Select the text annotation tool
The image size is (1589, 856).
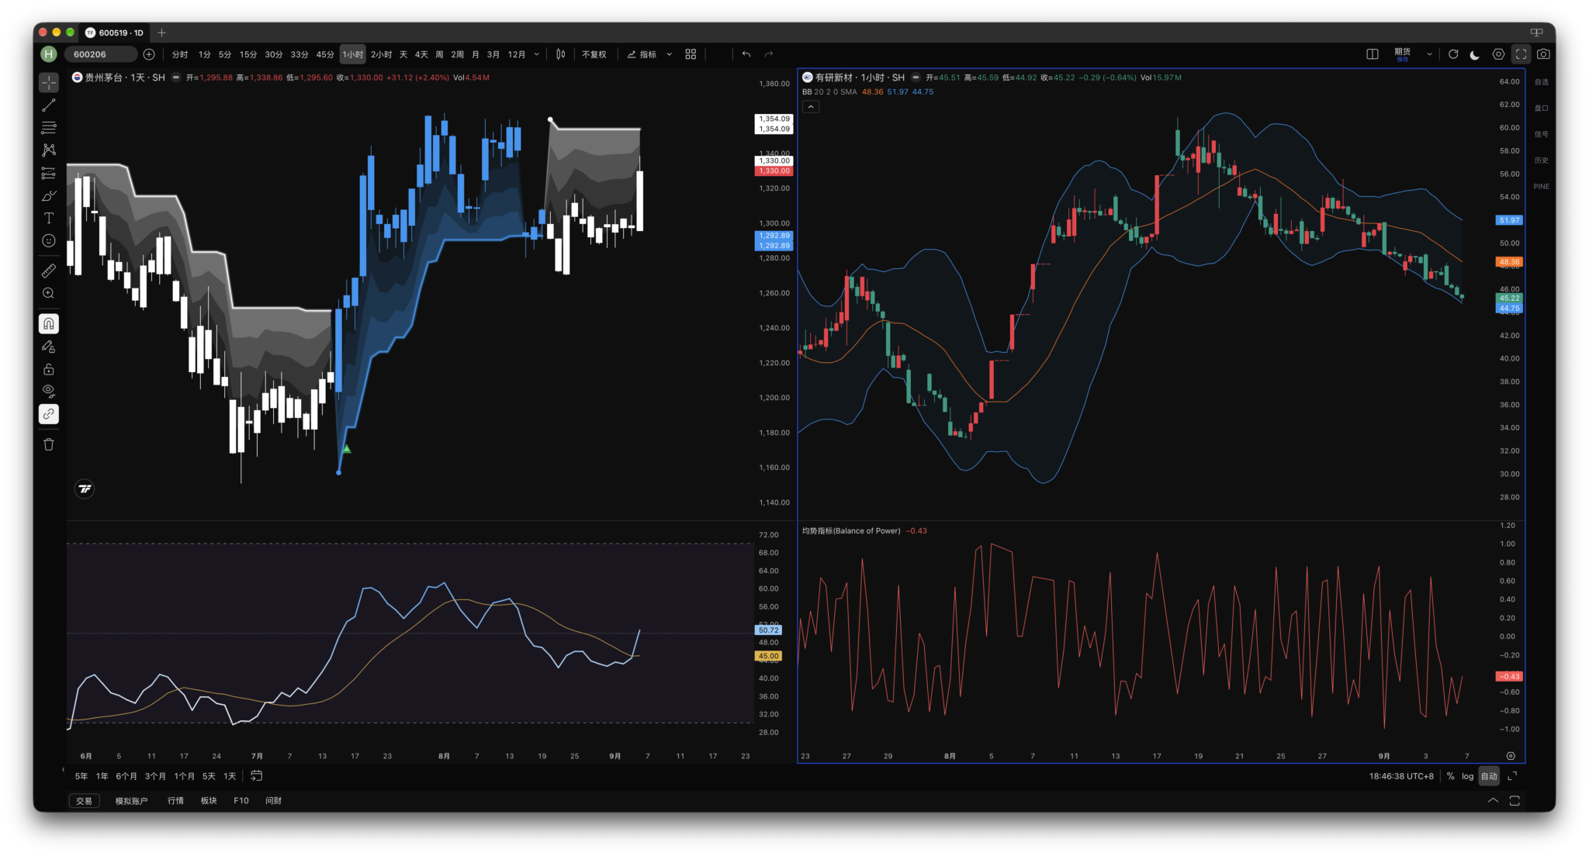(49, 218)
